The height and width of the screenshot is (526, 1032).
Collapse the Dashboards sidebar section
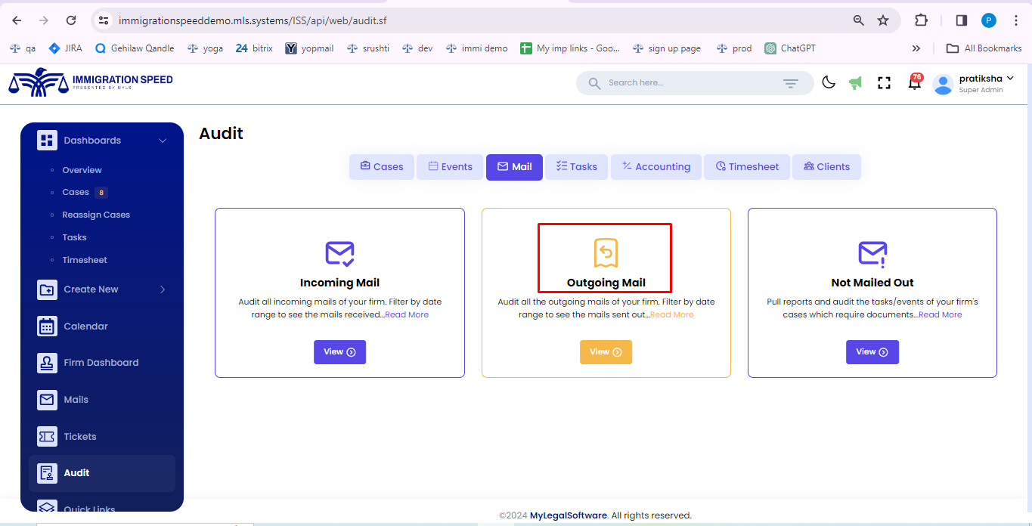[x=163, y=141]
